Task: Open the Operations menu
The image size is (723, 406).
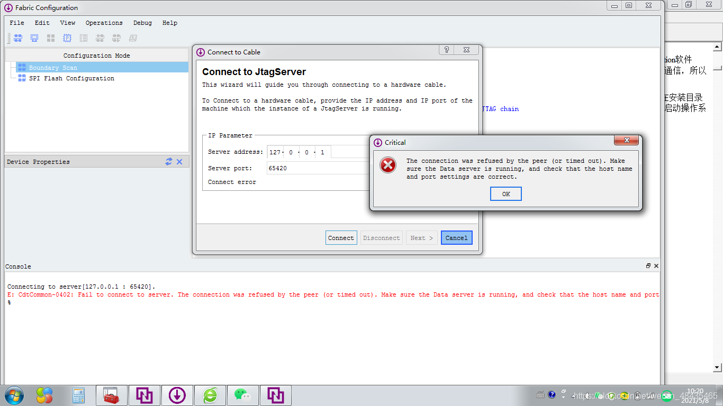Action: (x=104, y=23)
